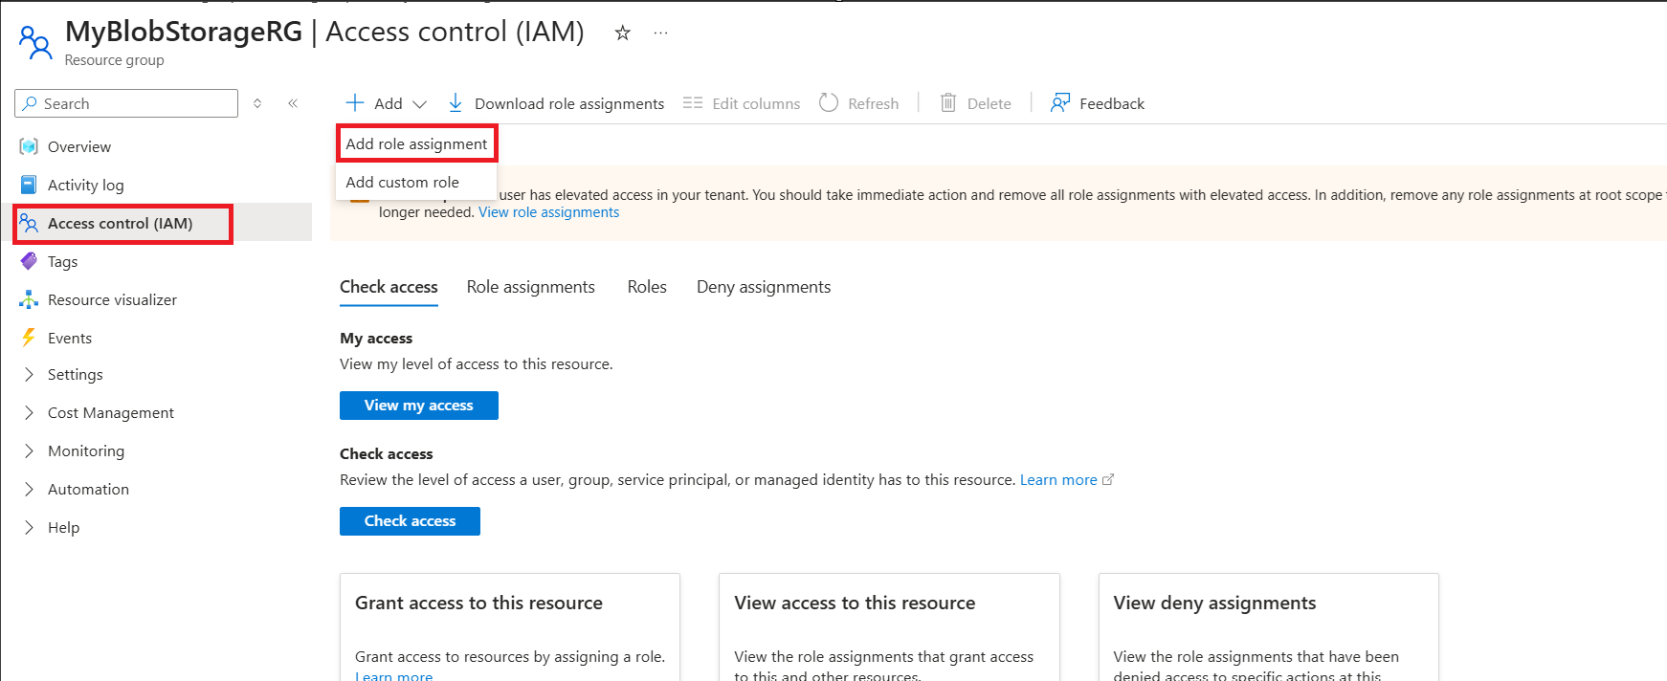Click the Access control people icon in sidebar

click(x=29, y=223)
